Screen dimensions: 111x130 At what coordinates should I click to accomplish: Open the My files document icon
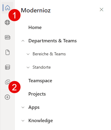8,52
